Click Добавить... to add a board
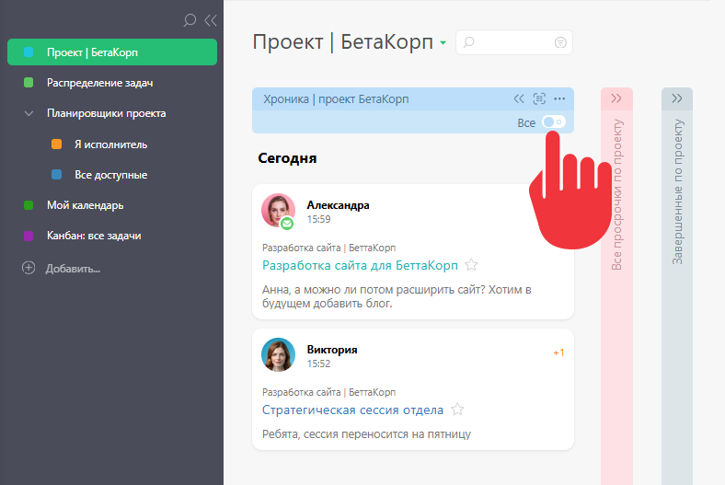This screenshot has width=725, height=485. [73, 269]
